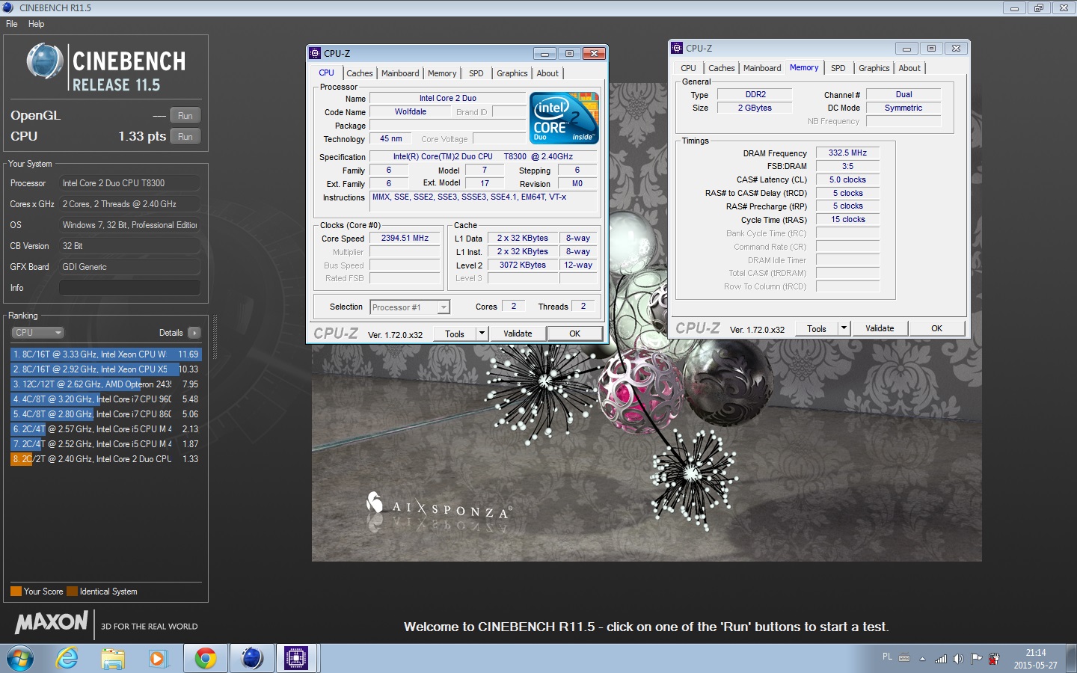Open the ranking CPU dropdown

tap(37, 333)
